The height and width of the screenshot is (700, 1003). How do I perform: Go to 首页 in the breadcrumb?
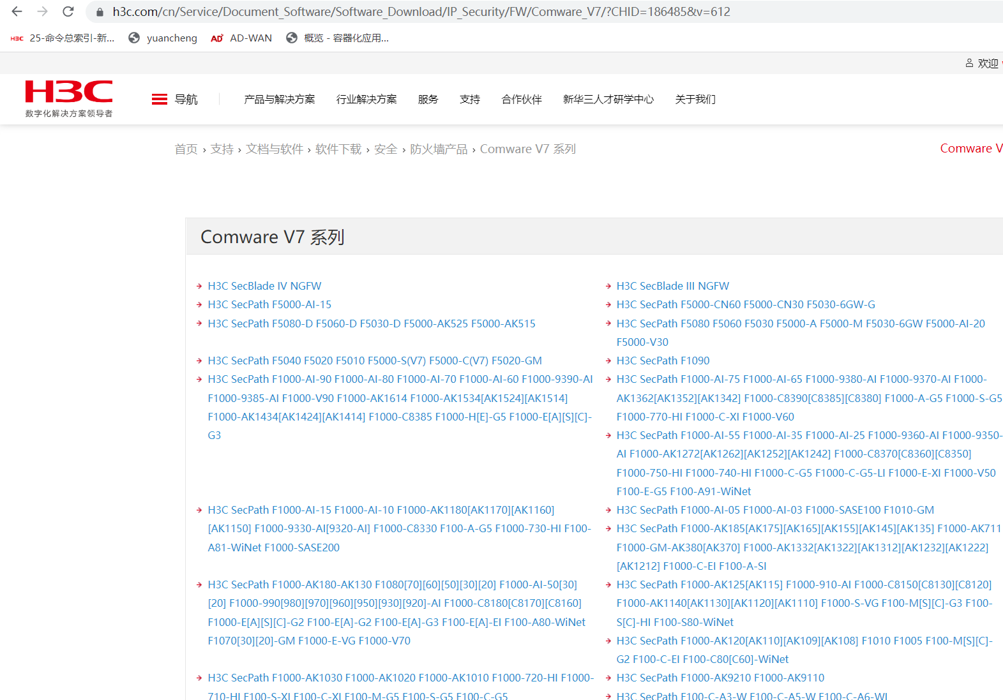(x=186, y=149)
